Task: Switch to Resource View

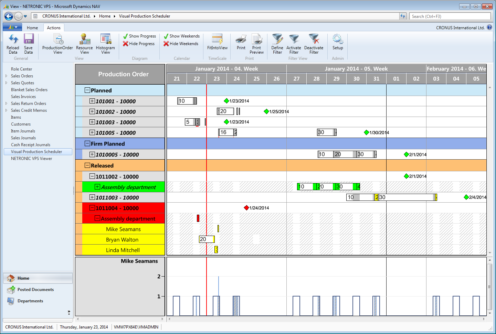Action: [84, 44]
